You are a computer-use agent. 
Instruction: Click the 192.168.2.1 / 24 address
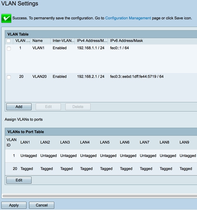pos(91,77)
